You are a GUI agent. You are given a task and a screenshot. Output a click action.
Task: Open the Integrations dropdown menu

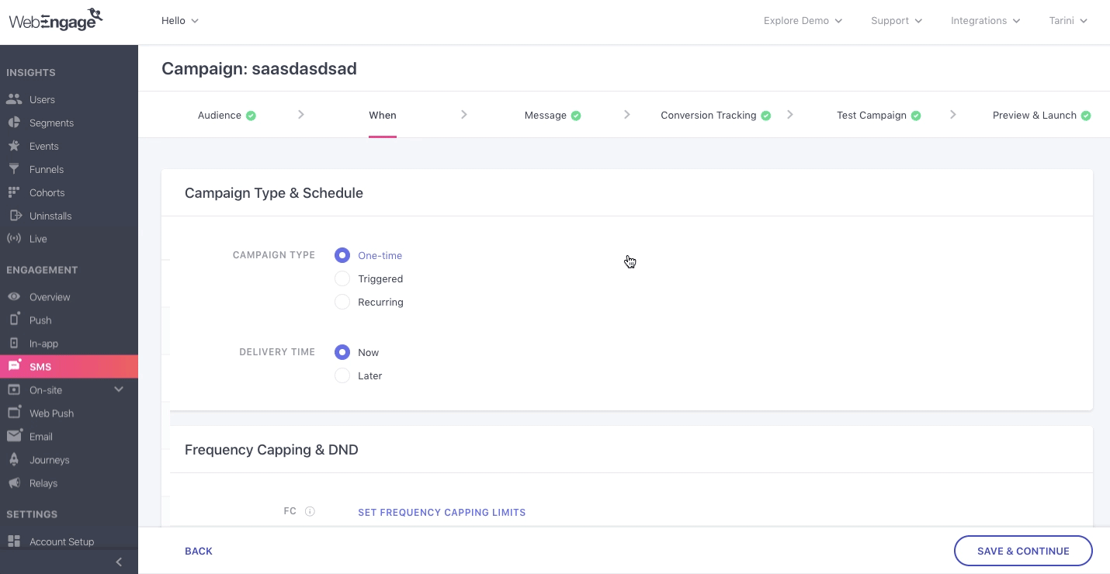[x=986, y=21]
